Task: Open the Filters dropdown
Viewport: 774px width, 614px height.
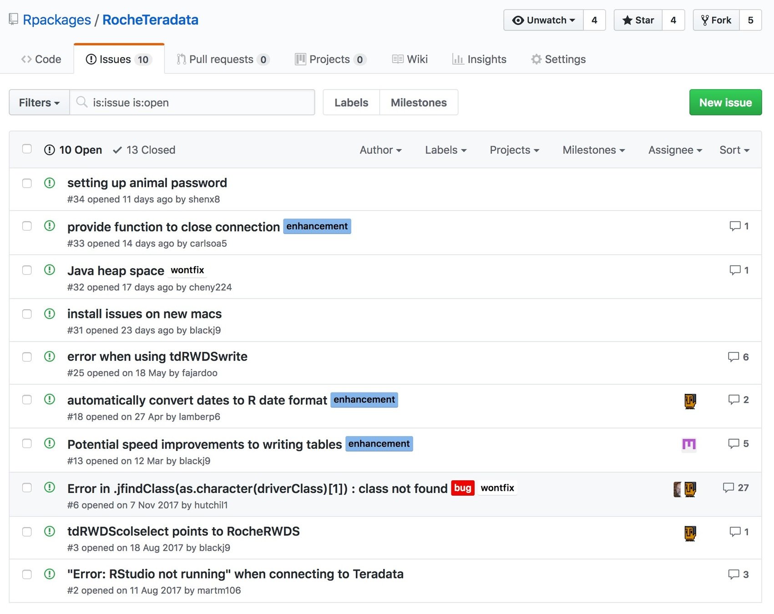Action: pos(39,102)
